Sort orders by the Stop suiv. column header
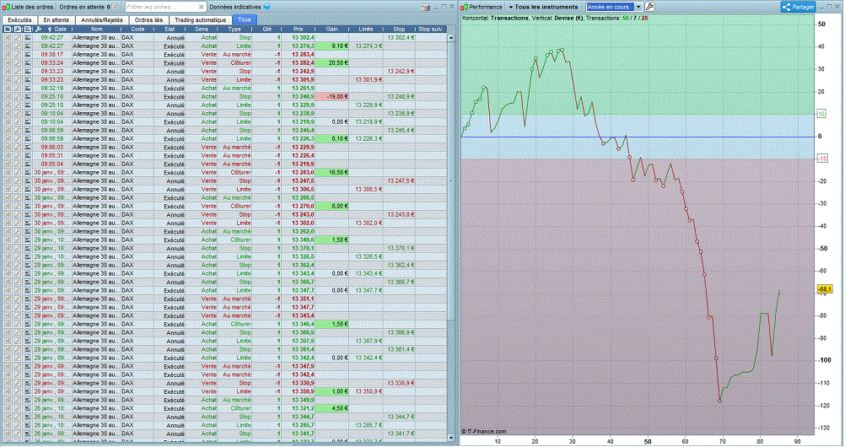 click(431, 30)
